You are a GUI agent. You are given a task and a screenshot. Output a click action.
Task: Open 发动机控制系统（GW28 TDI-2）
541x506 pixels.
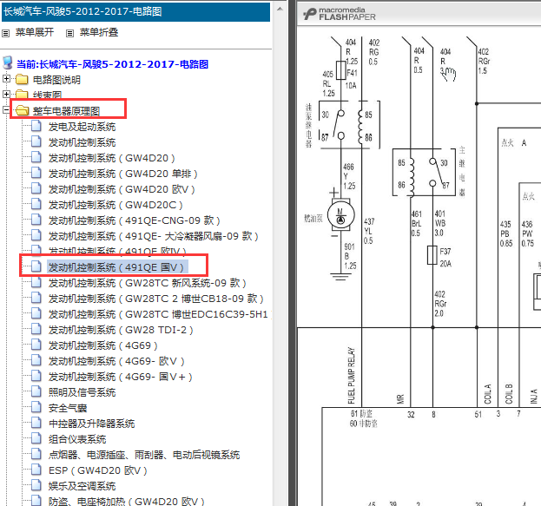click(x=121, y=330)
